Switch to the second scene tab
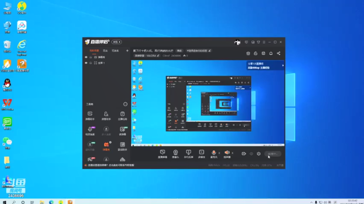 click(x=106, y=51)
